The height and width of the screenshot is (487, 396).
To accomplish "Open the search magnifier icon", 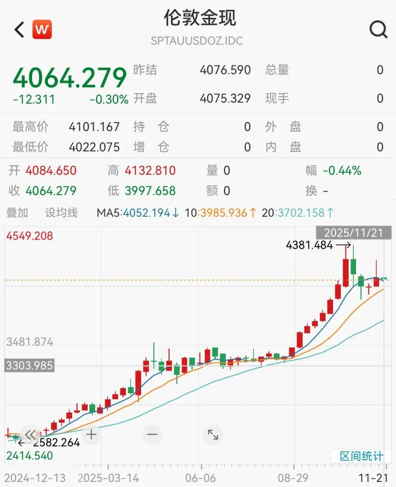I will [378, 29].
